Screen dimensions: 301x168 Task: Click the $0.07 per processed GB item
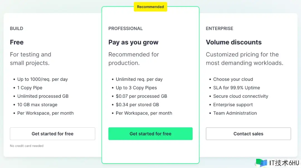click(141, 96)
